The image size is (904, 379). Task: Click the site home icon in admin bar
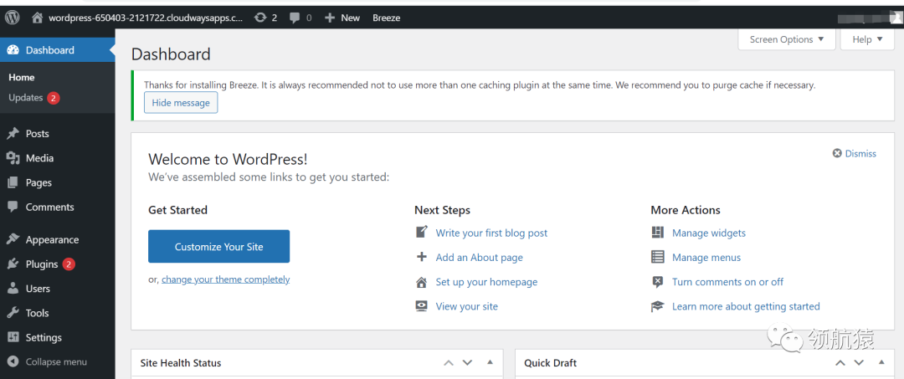(37, 18)
